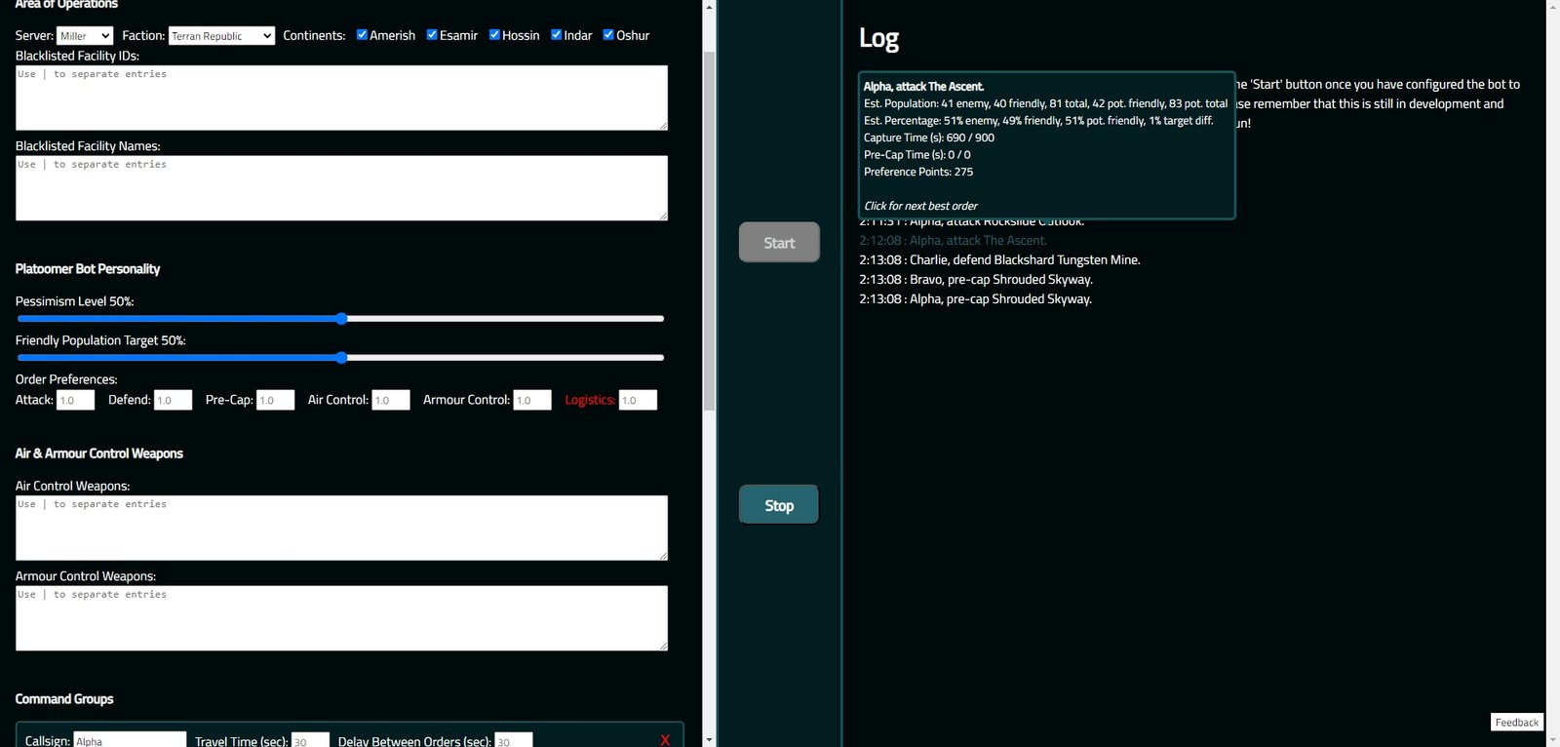Select the Callsign field containing Alpha
1560x747 pixels.
pos(130,740)
